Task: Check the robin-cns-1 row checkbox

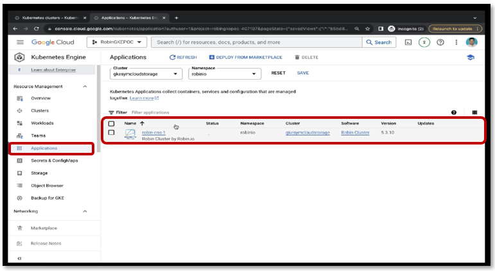Action: tap(111, 132)
